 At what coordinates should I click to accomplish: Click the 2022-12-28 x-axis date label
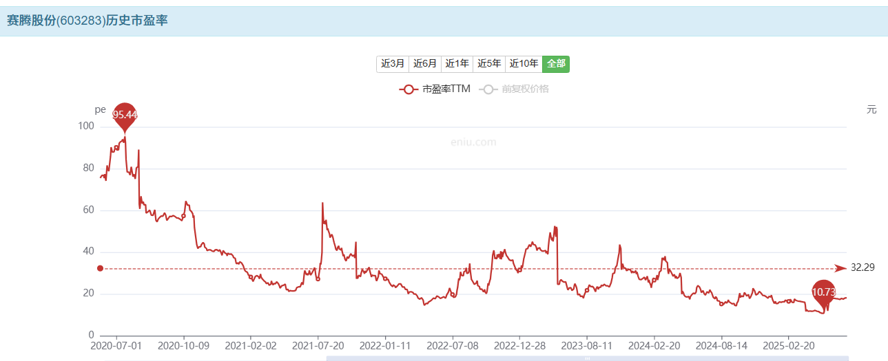click(x=519, y=345)
